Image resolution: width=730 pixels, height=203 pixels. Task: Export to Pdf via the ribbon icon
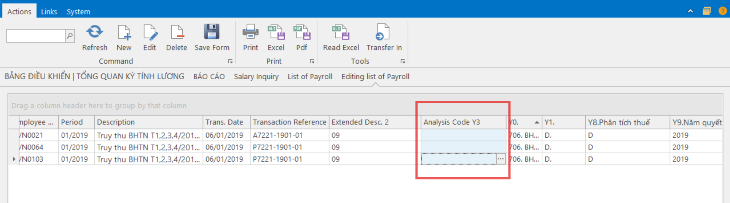[x=301, y=33]
